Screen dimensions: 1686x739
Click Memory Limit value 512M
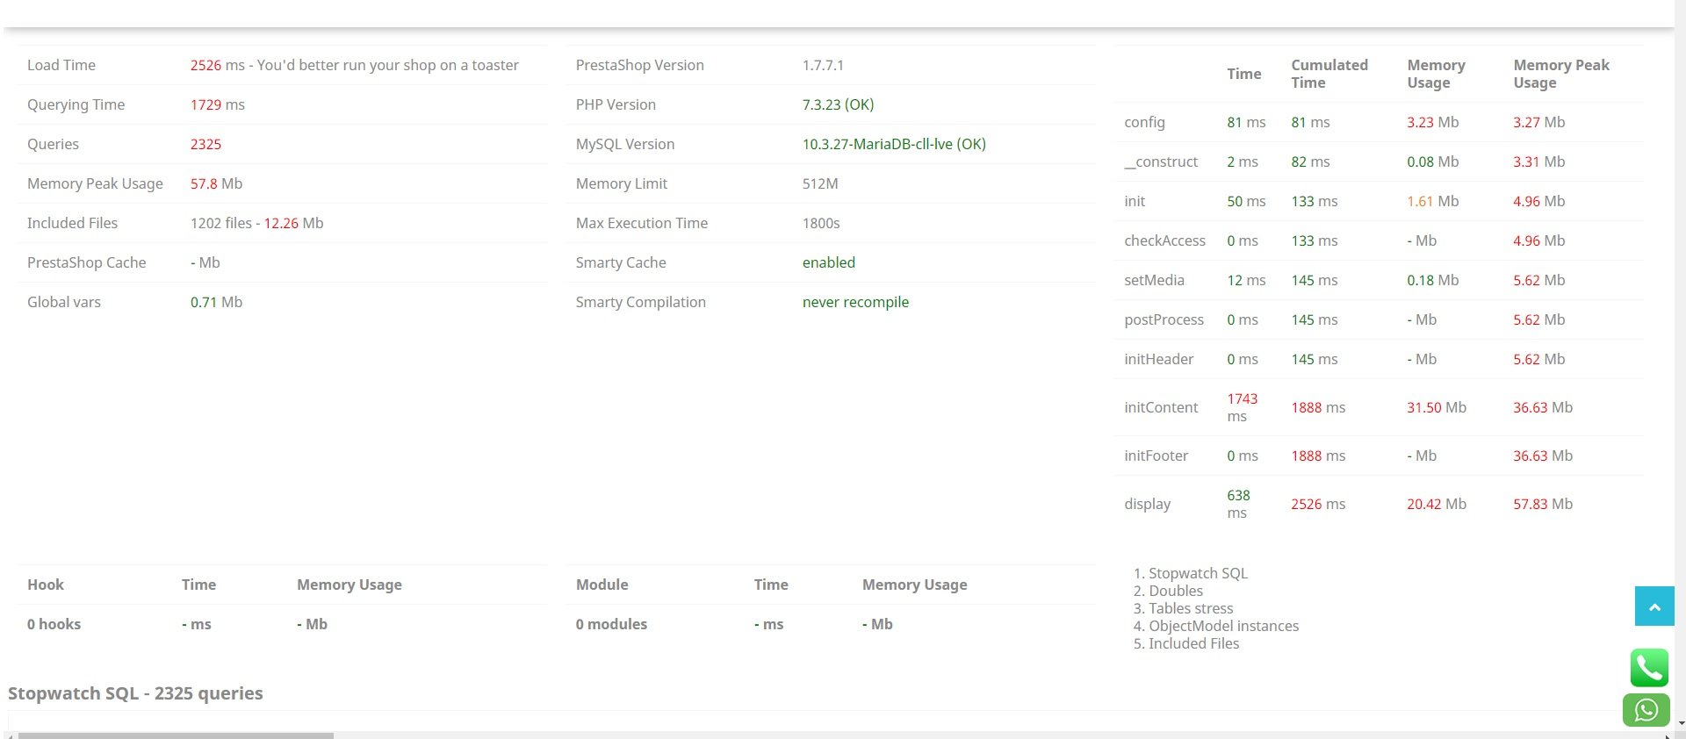click(820, 183)
